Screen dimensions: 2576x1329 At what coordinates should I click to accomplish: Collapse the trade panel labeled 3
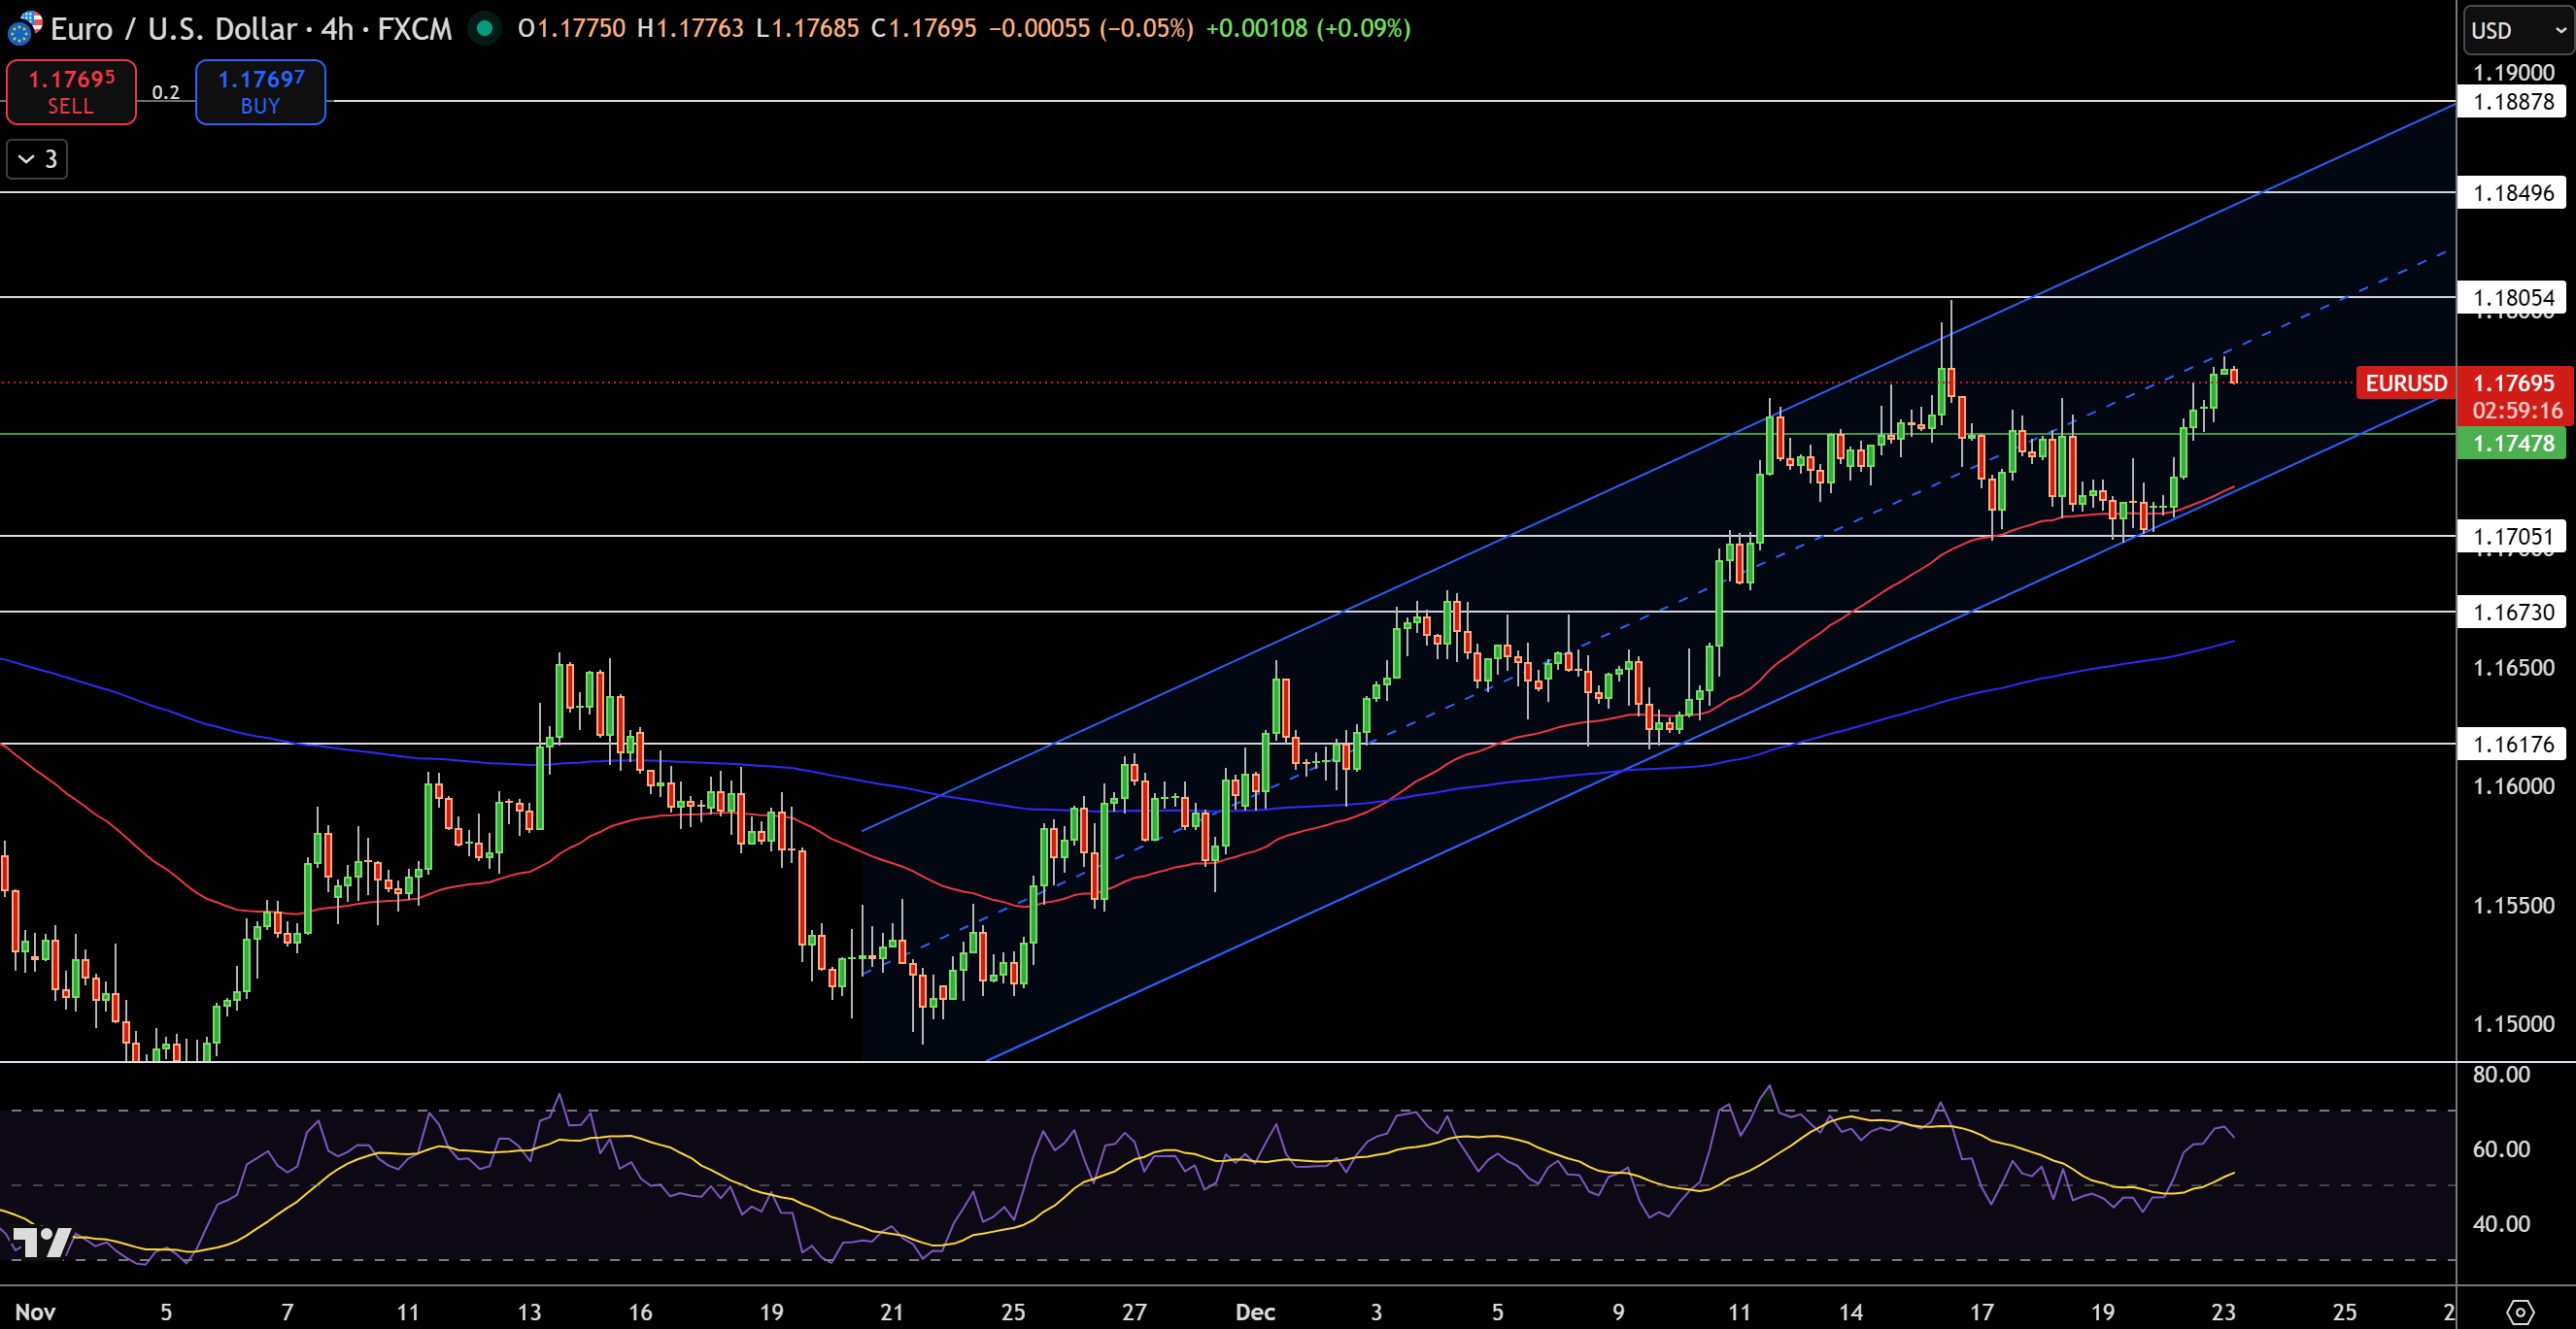(x=37, y=158)
